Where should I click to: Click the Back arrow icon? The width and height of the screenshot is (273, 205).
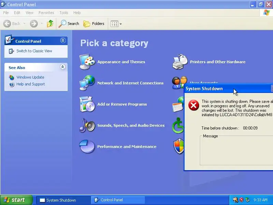7,24
